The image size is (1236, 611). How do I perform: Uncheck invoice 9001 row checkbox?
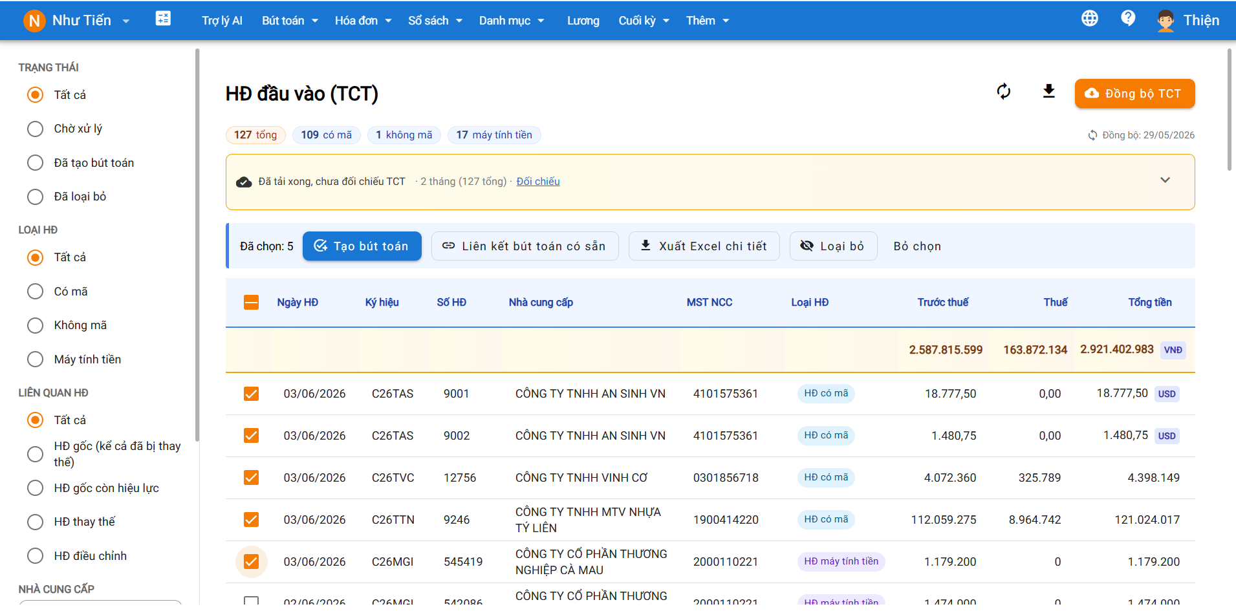click(x=251, y=394)
